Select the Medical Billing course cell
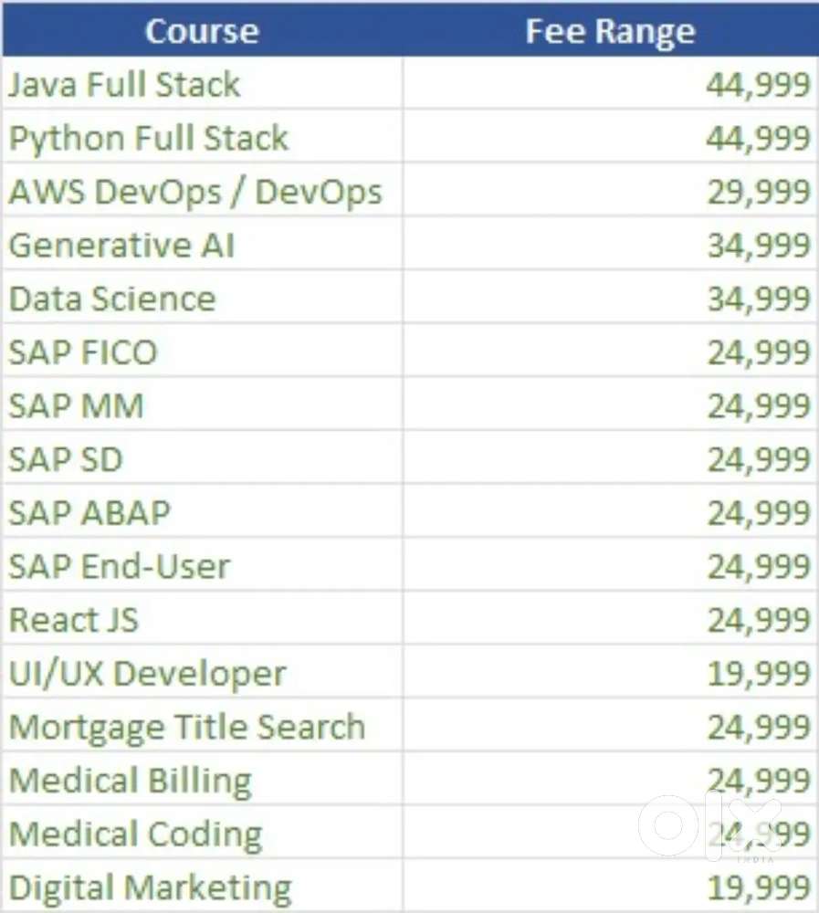Screen dimensions: 819x913 [130, 781]
